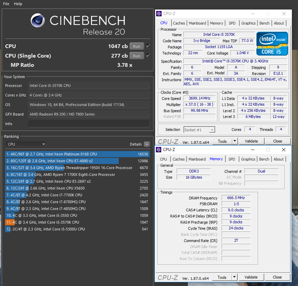Select ranking row Xeon CPU X5650

pos(77,188)
